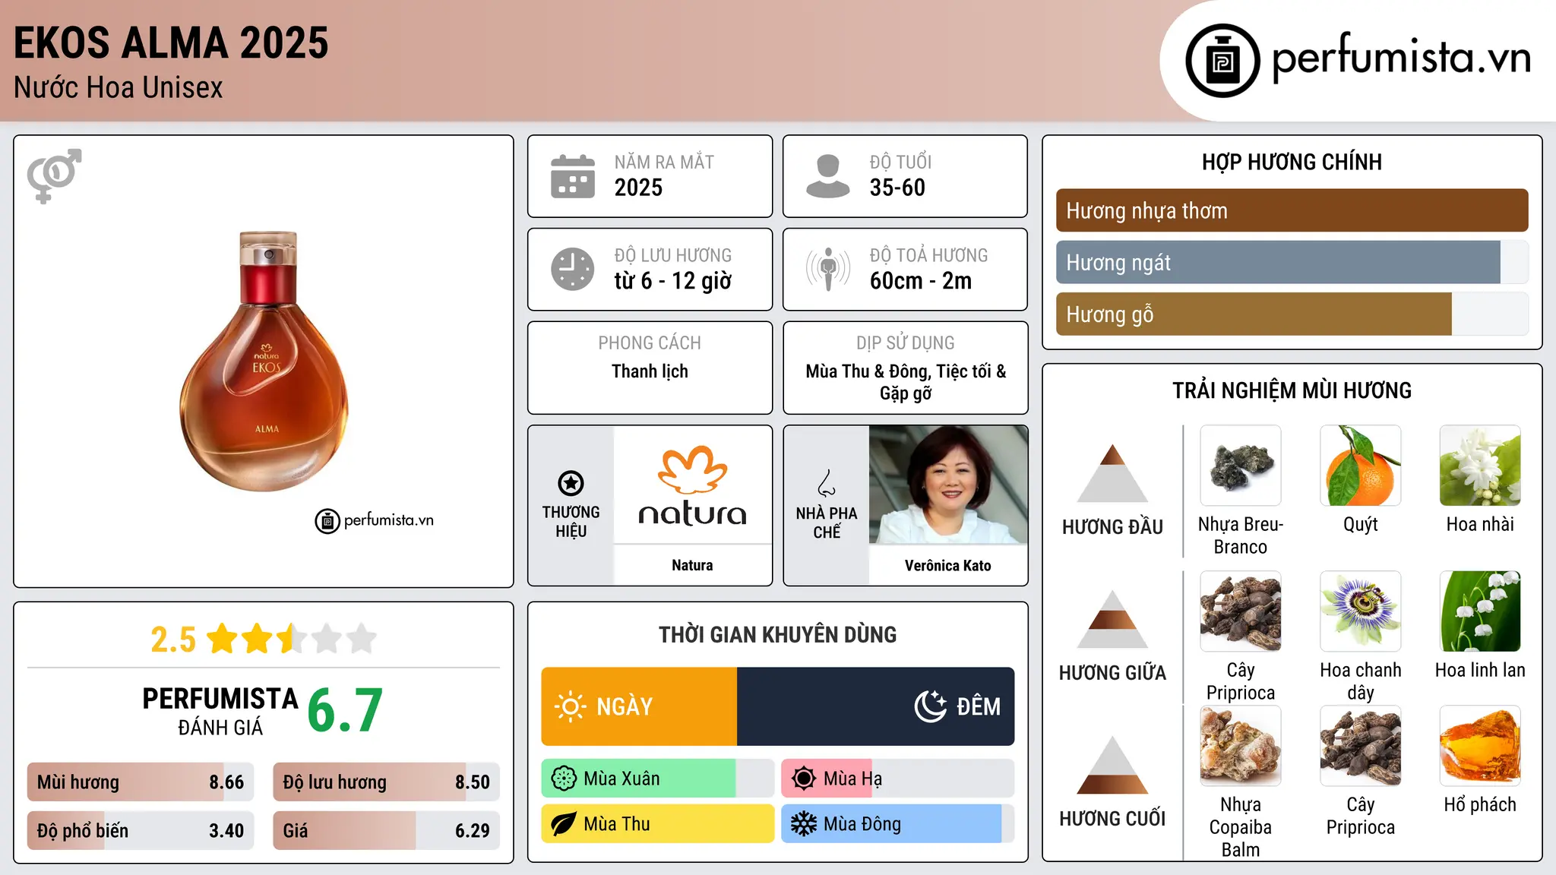1556x875 pixels.
Task: Click the launch year value 2025
Action: pyautogui.click(x=638, y=188)
